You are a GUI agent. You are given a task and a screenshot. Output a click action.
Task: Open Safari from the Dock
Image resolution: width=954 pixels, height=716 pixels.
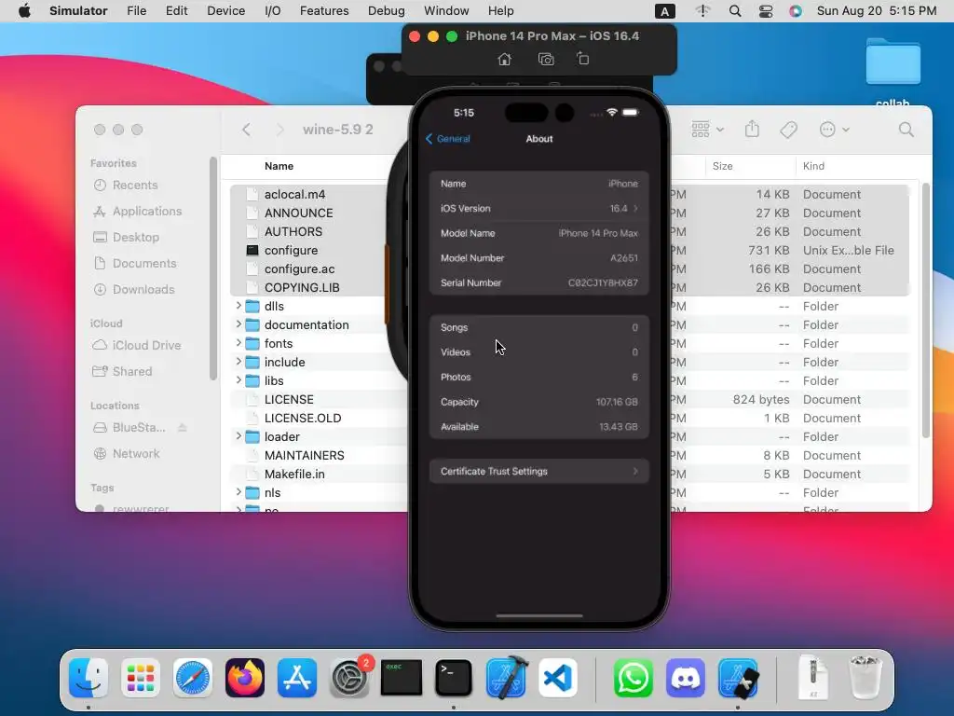coord(193,678)
